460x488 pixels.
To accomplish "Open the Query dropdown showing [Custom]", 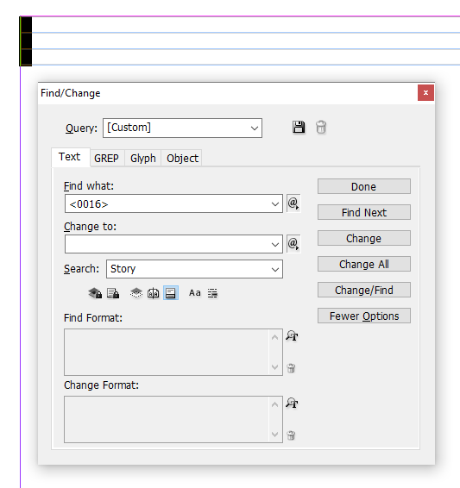I will (x=182, y=128).
